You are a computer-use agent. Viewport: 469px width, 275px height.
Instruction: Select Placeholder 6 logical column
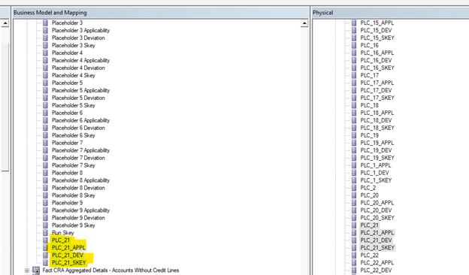tap(68, 113)
